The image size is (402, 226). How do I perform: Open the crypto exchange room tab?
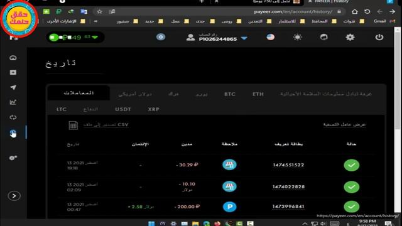point(326,94)
